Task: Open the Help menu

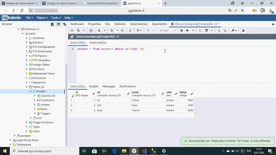Action: click(69, 18)
